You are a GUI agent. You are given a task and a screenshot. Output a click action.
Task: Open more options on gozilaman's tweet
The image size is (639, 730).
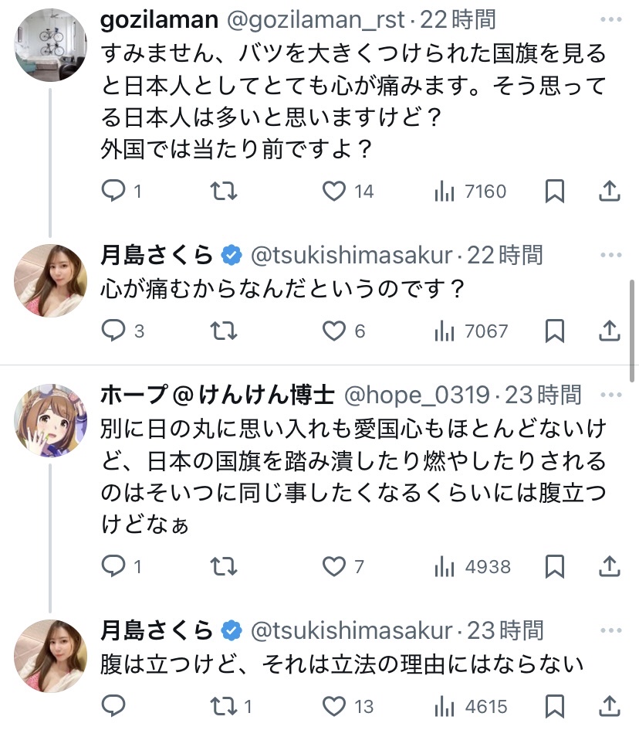click(x=610, y=20)
